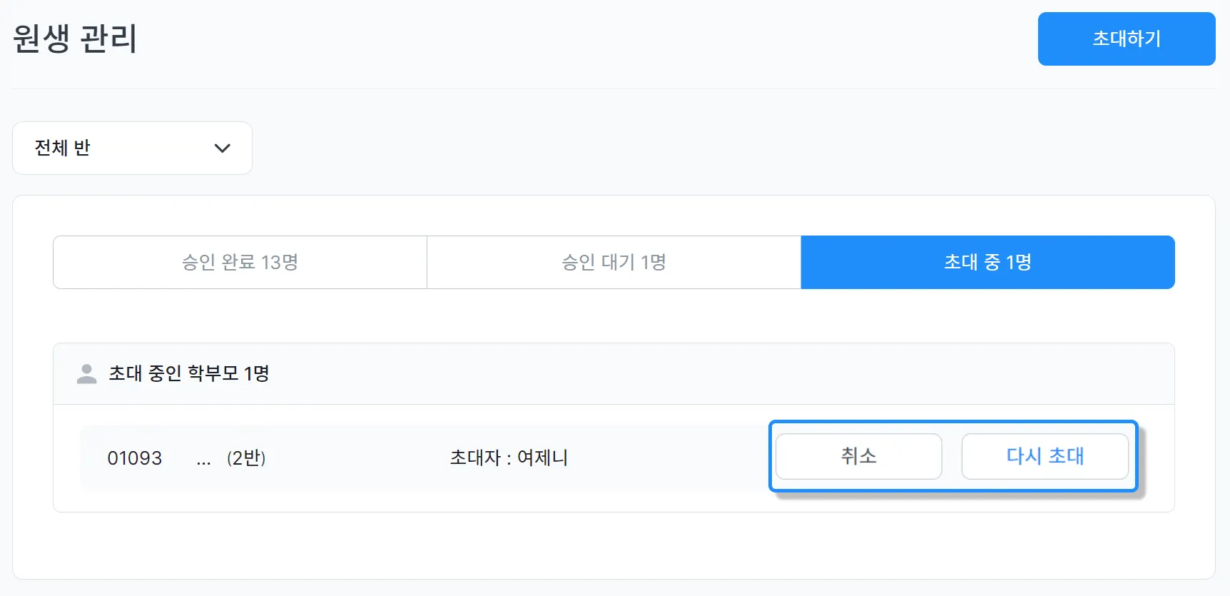The width and height of the screenshot is (1230, 596).
Task: Click the 13명 count in first tab
Action: (x=279, y=262)
